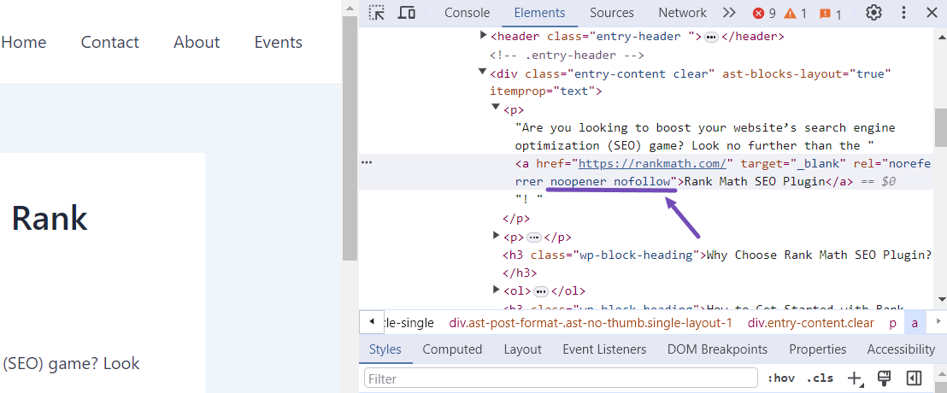Open the Contact menu link
947x393 pixels.
(x=110, y=42)
